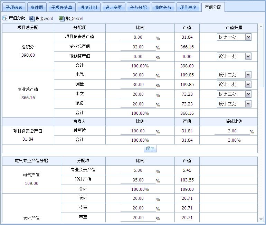Image resolution: width=266 pixels, height=225 pixels.
Task: Edit 付新波 ratio field showing 100.00
Action: click(138, 131)
